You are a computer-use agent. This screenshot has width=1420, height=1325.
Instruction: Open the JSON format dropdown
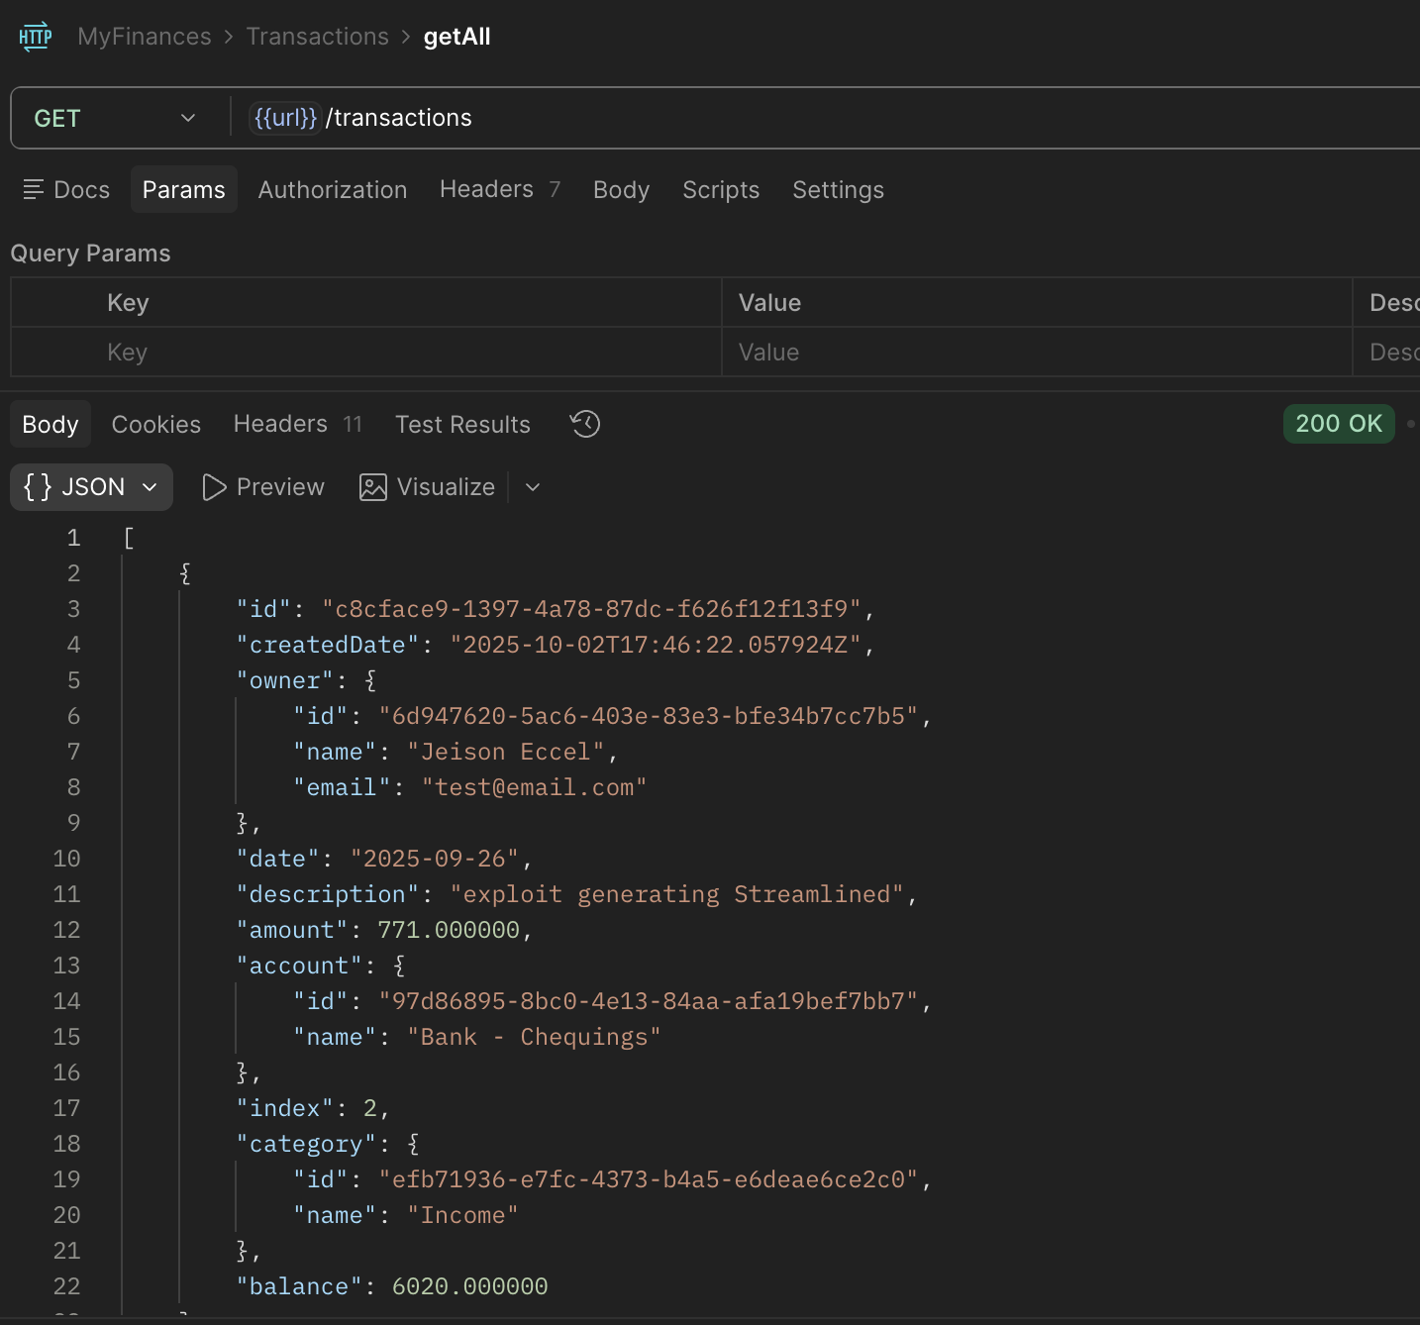[91, 487]
